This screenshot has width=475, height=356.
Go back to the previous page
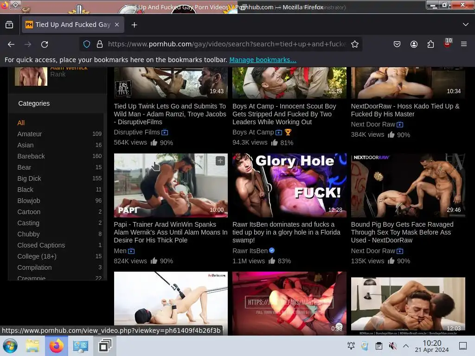click(11, 44)
